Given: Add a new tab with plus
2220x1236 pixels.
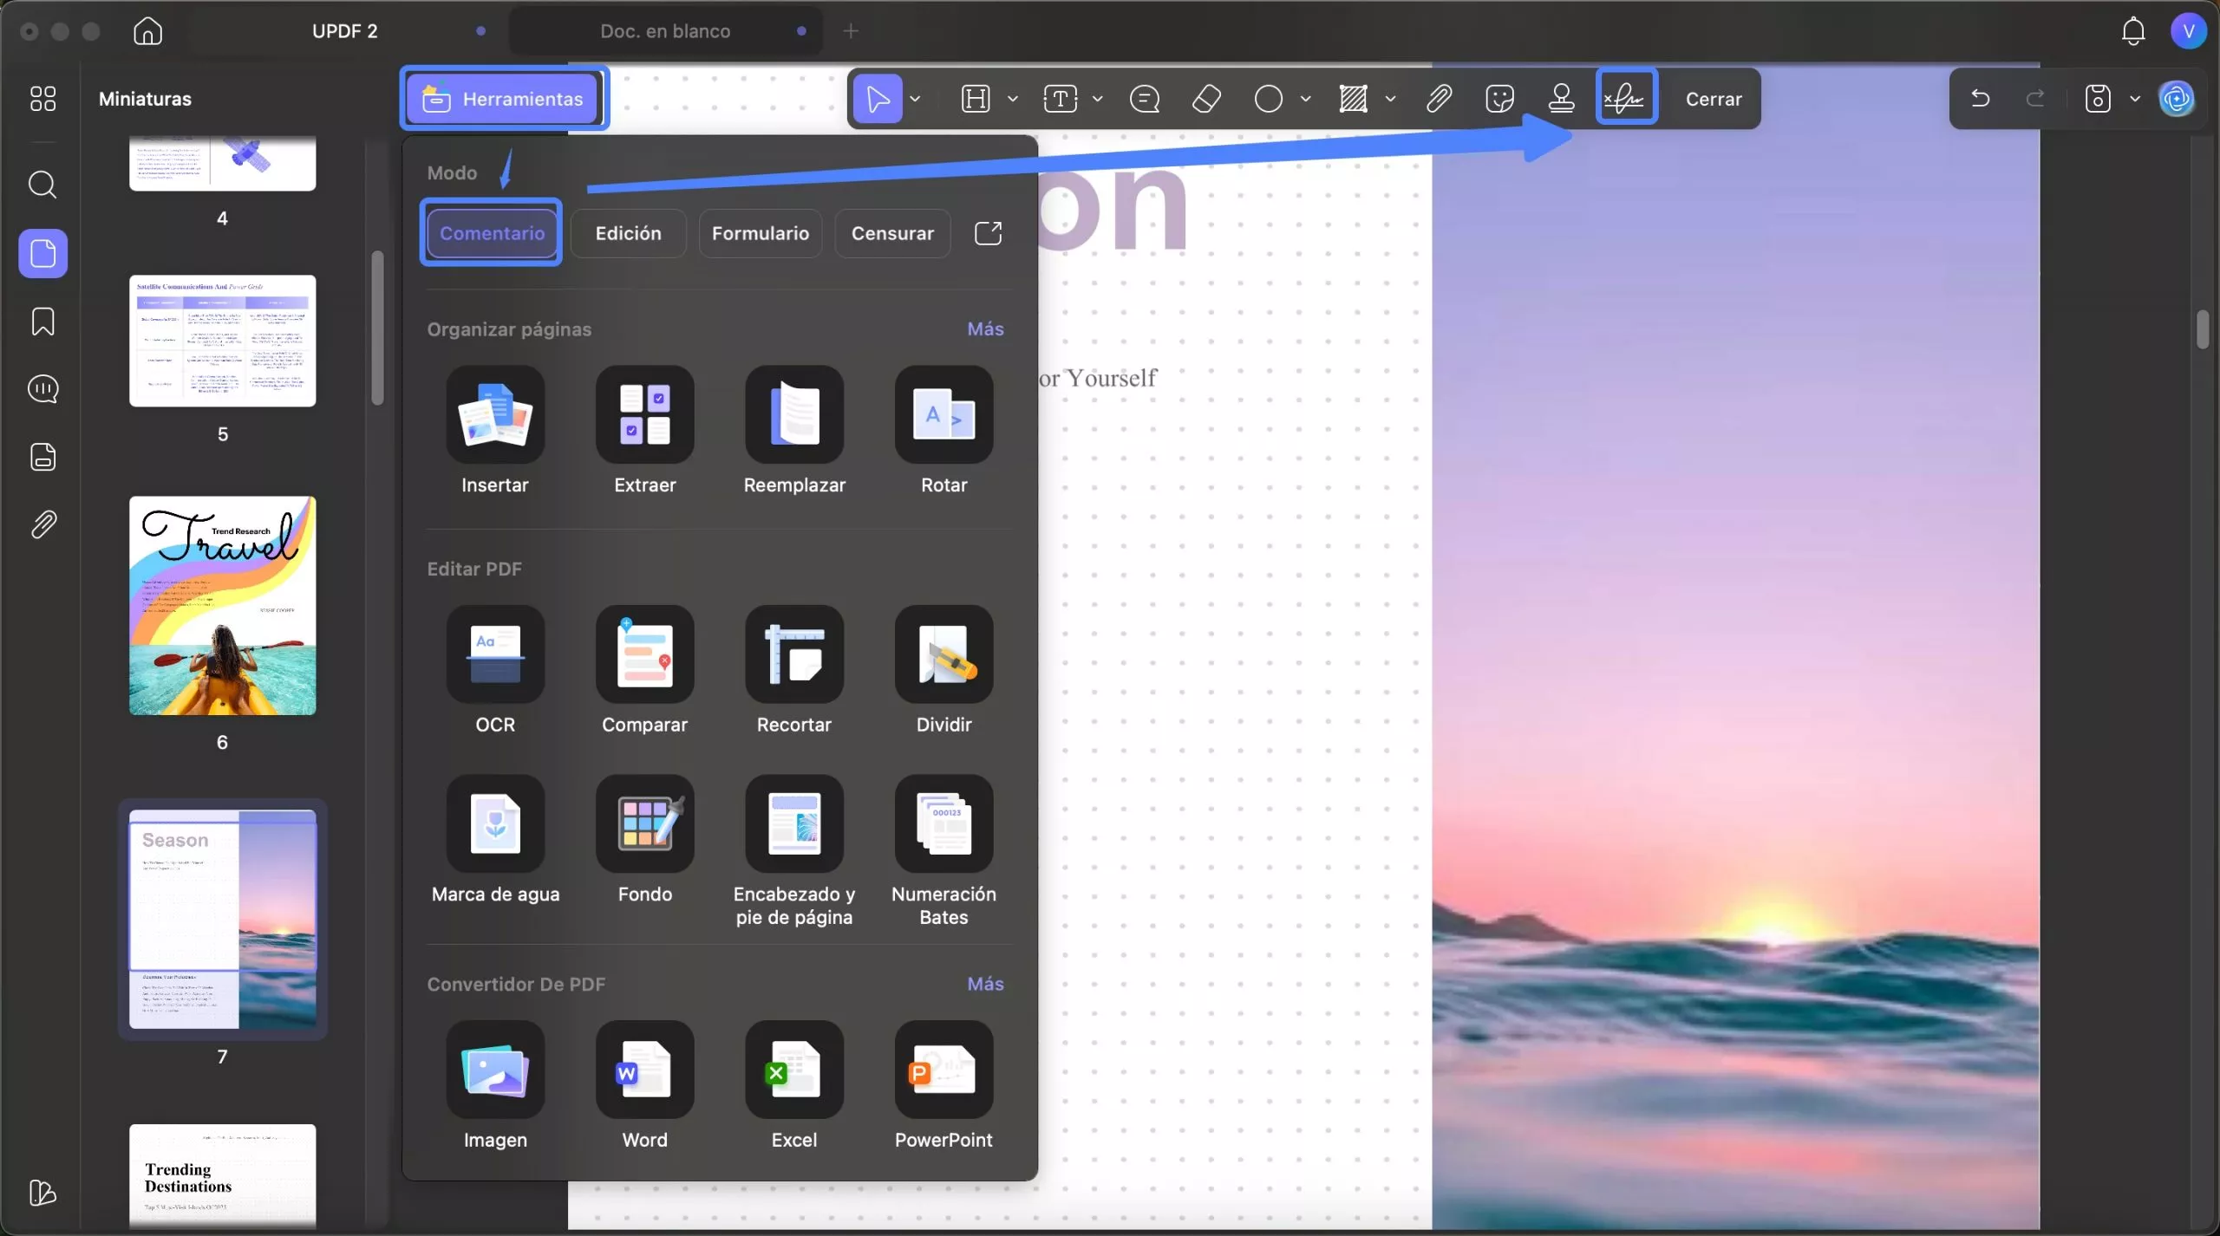Looking at the screenshot, I should [x=851, y=31].
